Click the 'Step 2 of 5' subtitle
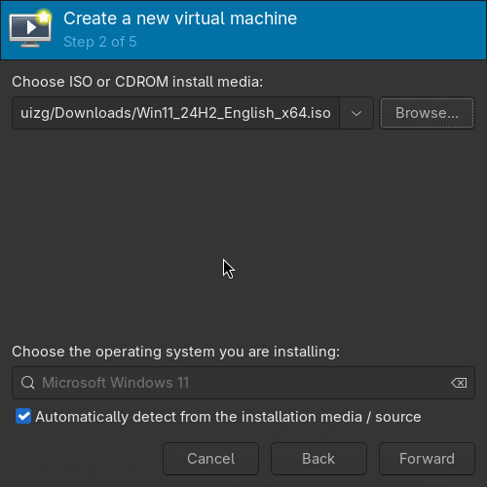Image resolution: width=487 pixels, height=487 pixels. point(100,42)
